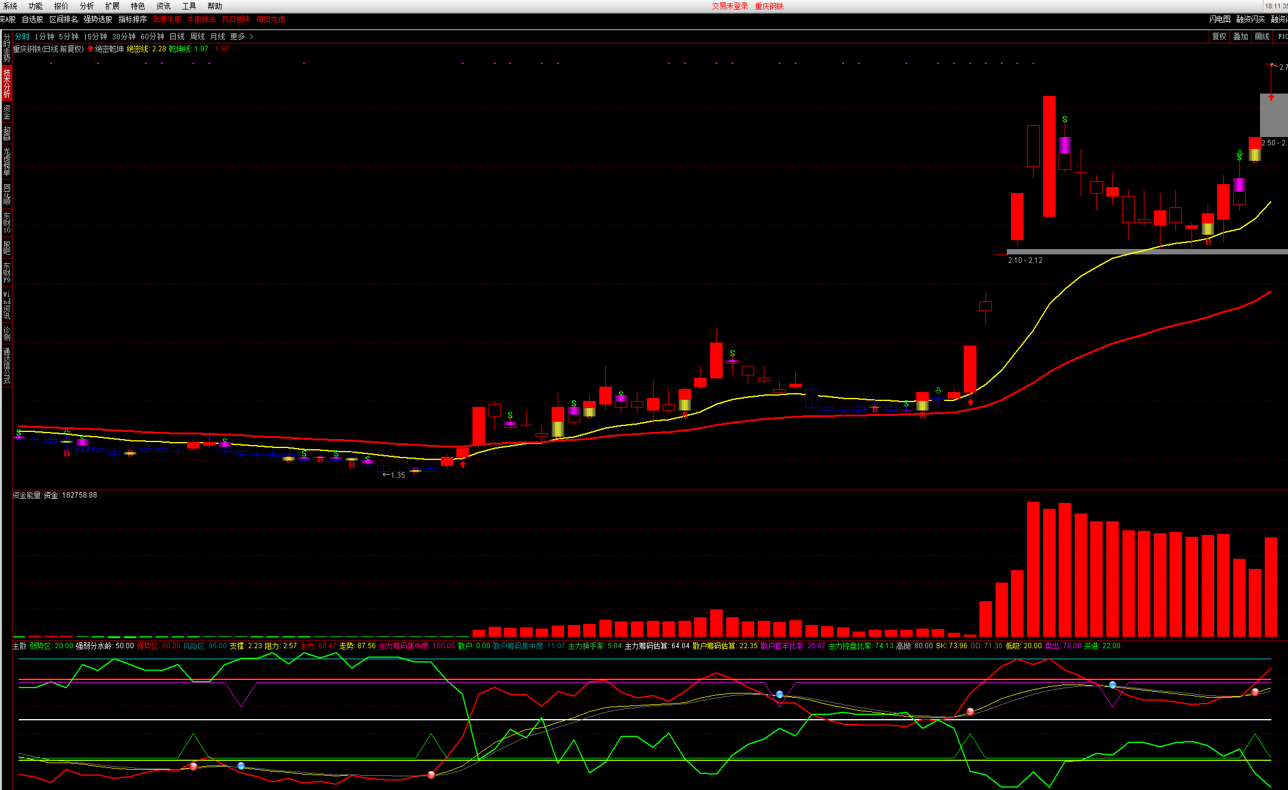Screen dimensions: 1288x790
Task: Switch to the 分时 period tab
Action: [x=23, y=36]
